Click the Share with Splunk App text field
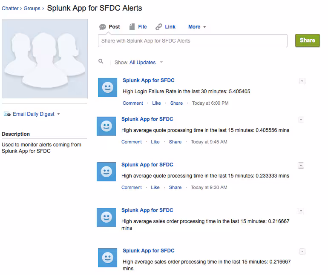The image size is (328, 275). (x=193, y=41)
